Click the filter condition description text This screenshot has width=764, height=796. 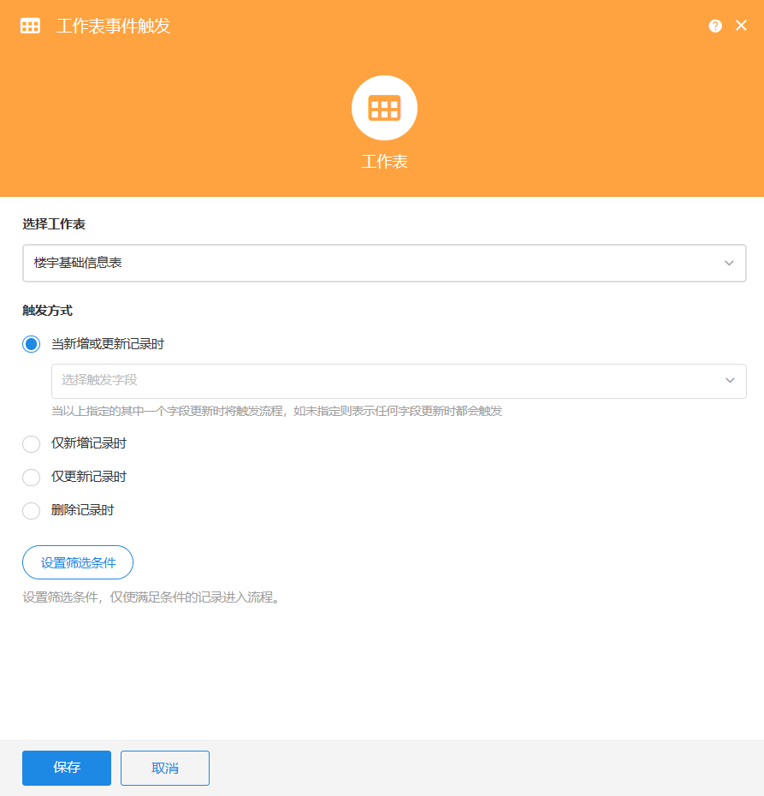[151, 597]
